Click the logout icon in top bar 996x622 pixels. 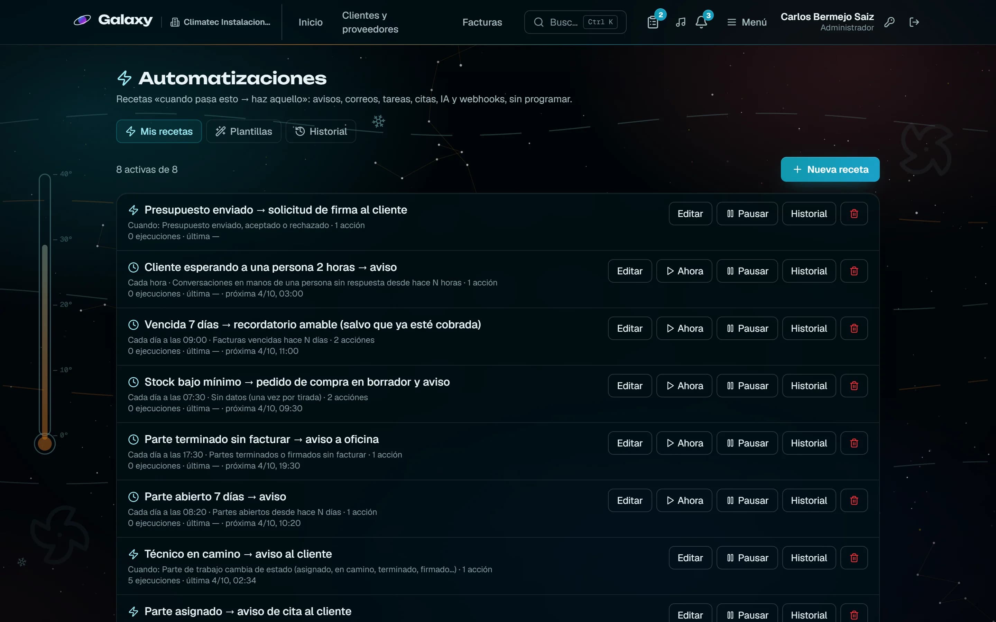tap(914, 22)
